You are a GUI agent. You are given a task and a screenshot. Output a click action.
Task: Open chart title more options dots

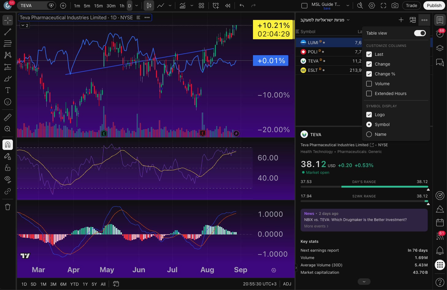pos(147,17)
